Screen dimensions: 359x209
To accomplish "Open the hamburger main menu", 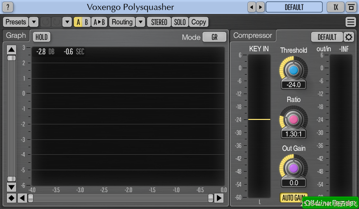I will click(x=351, y=22).
